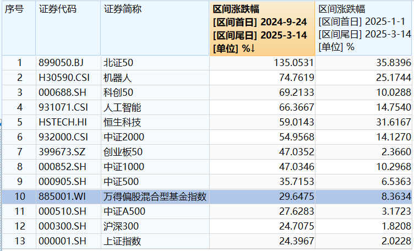The height and width of the screenshot is (251, 414).
Task: Click row number 1
Action: 19,63
